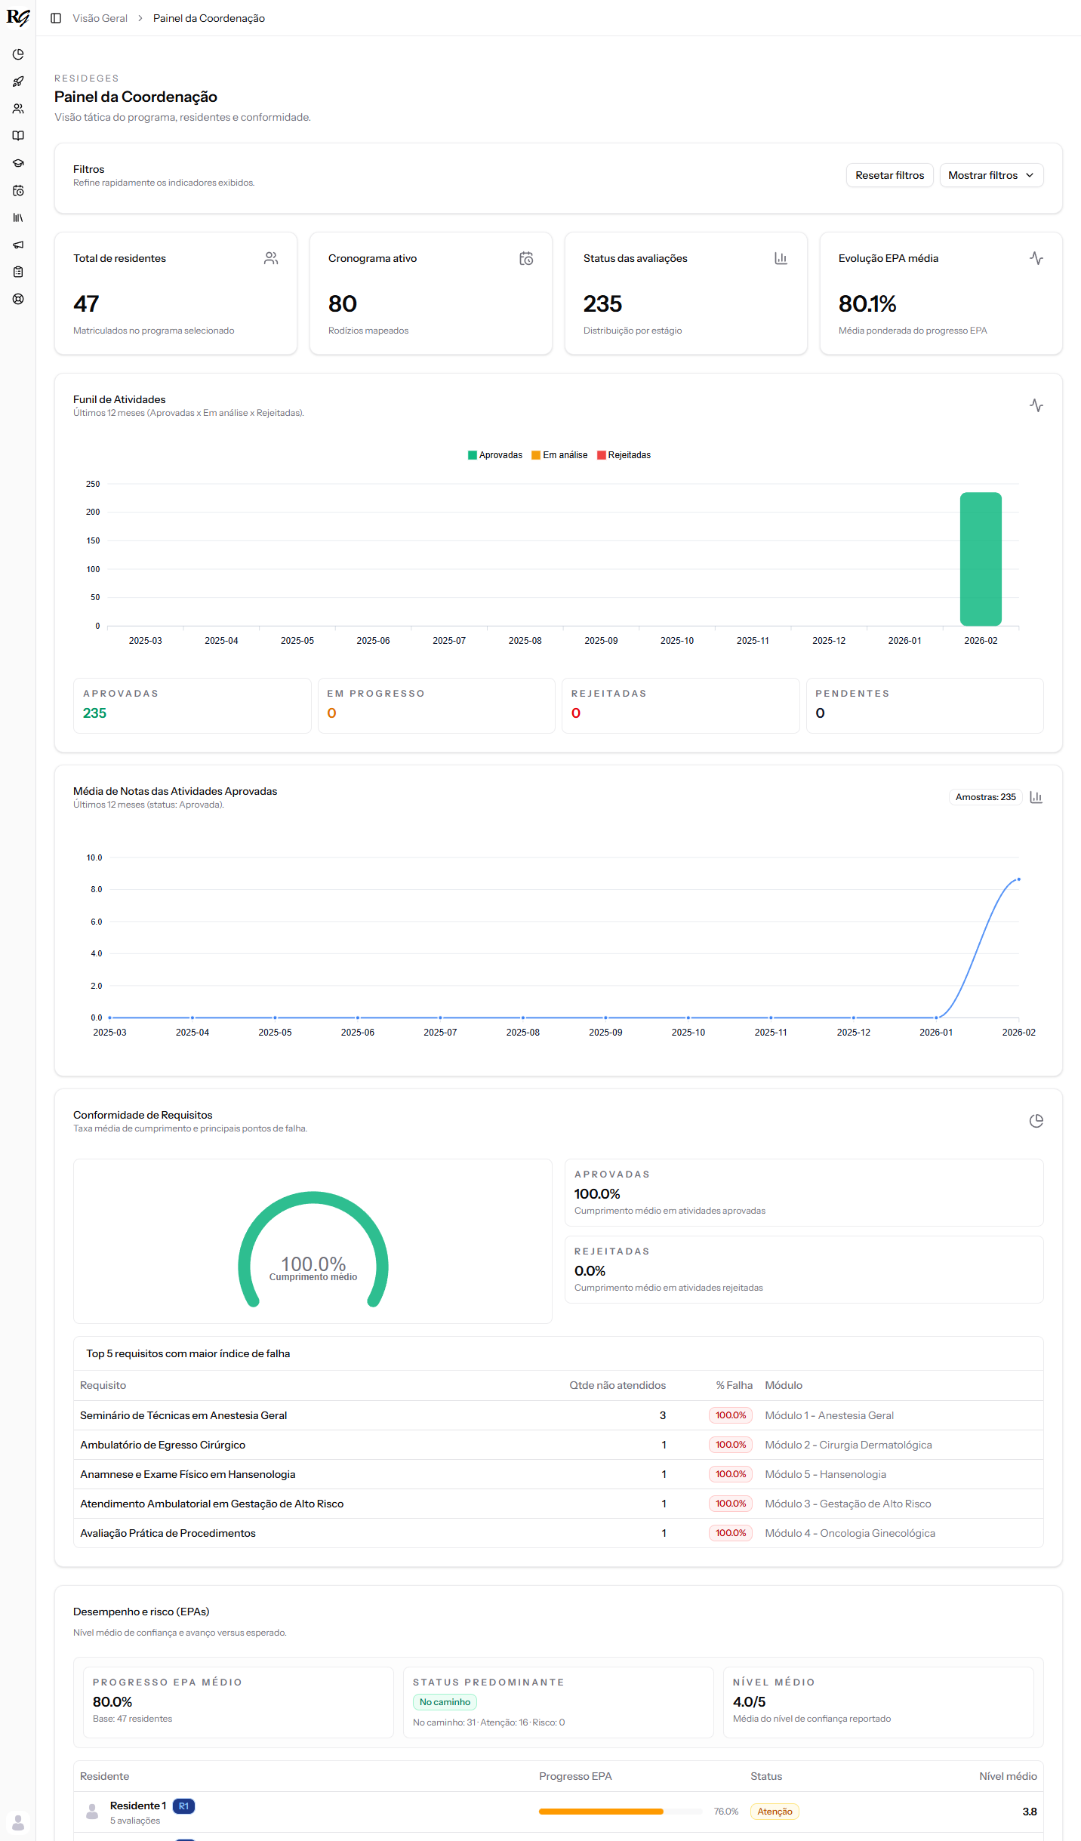Click the library books sidebar icon
The height and width of the screenshot is (1841, 1081).
coord(18,217)
